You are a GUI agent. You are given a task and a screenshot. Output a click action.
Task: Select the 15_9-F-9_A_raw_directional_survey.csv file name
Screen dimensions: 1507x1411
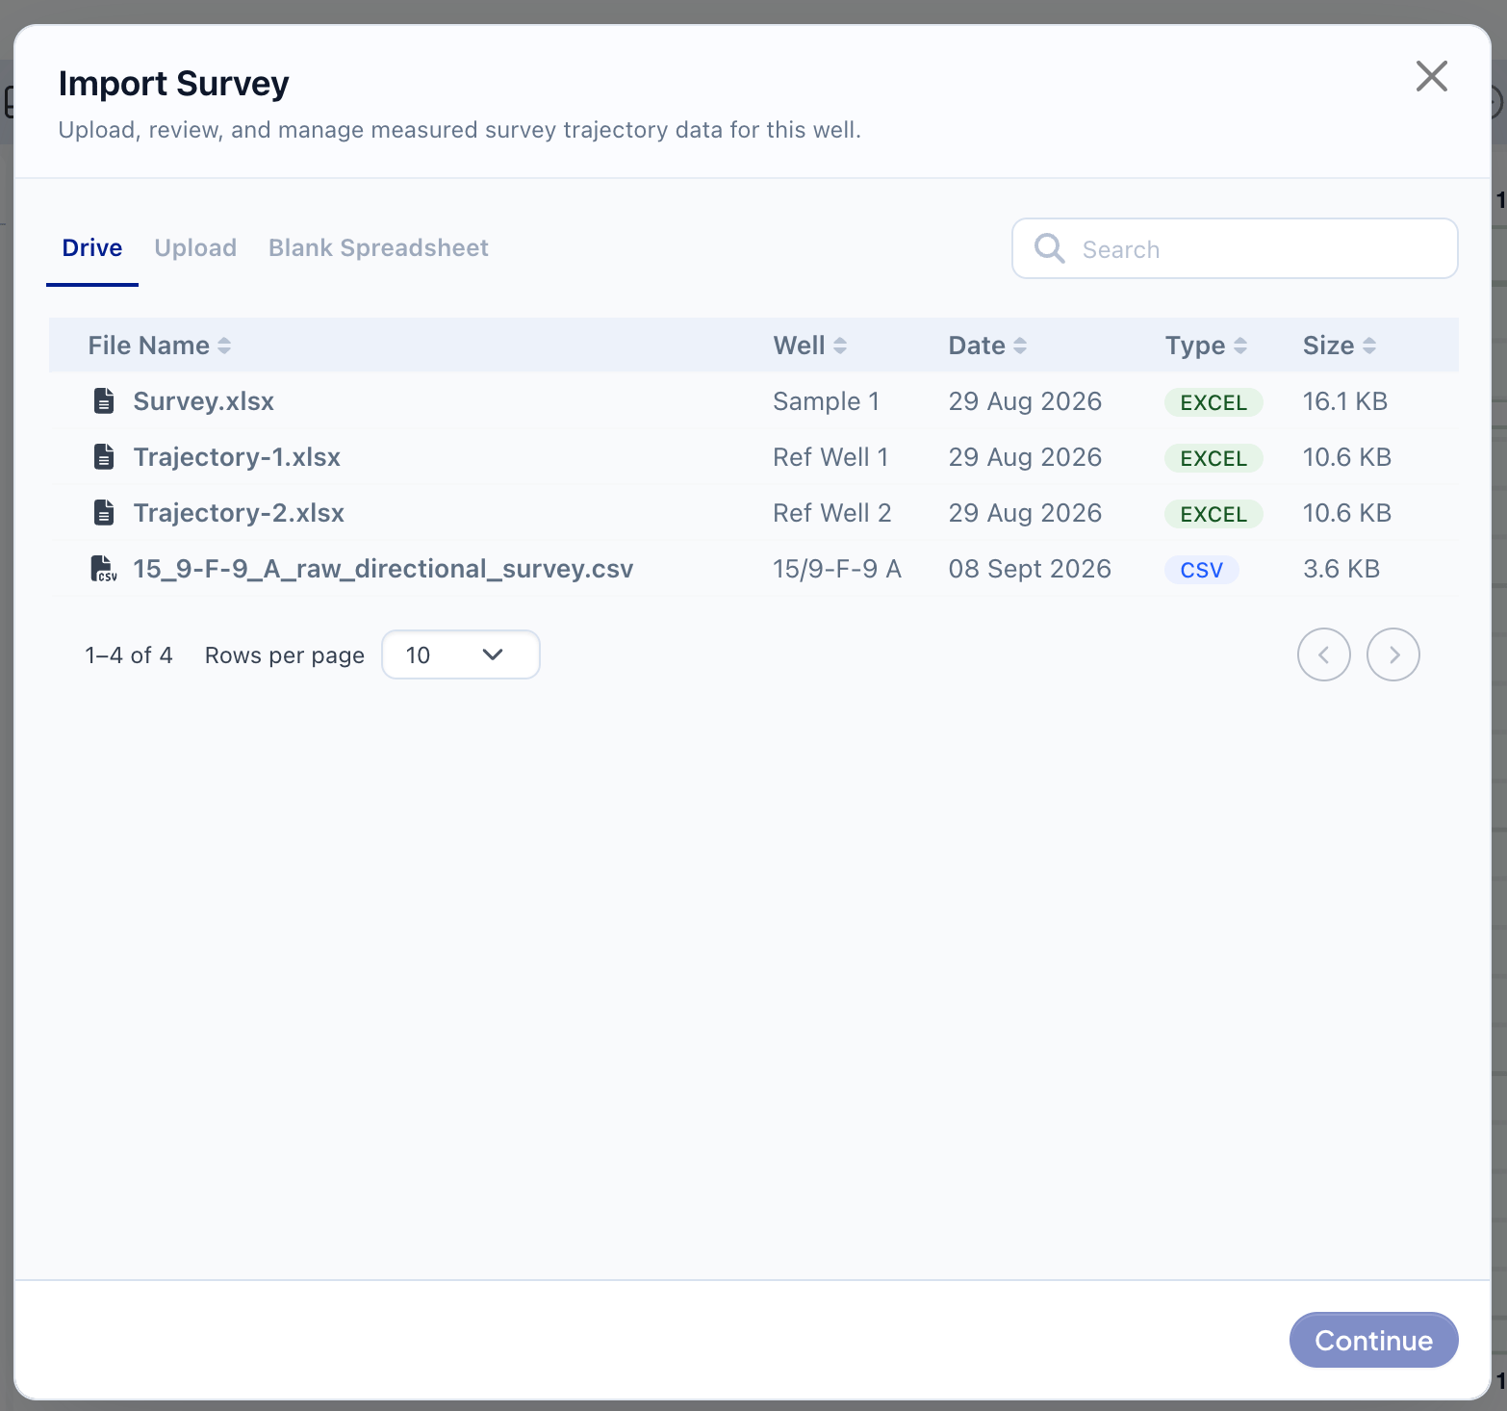(x=383, y=569)
